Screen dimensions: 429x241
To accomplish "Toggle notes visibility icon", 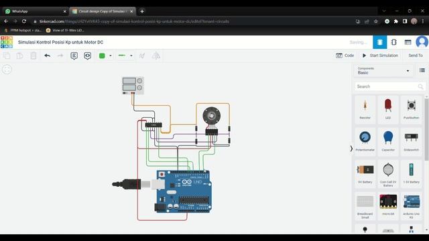I will [88, 56].
